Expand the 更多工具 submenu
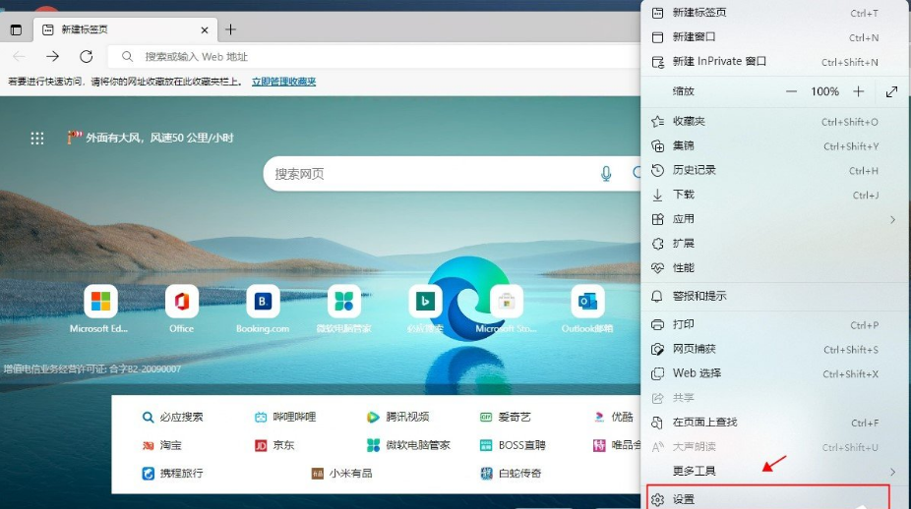This screenshot has height=509, width=911. (774, 471)
